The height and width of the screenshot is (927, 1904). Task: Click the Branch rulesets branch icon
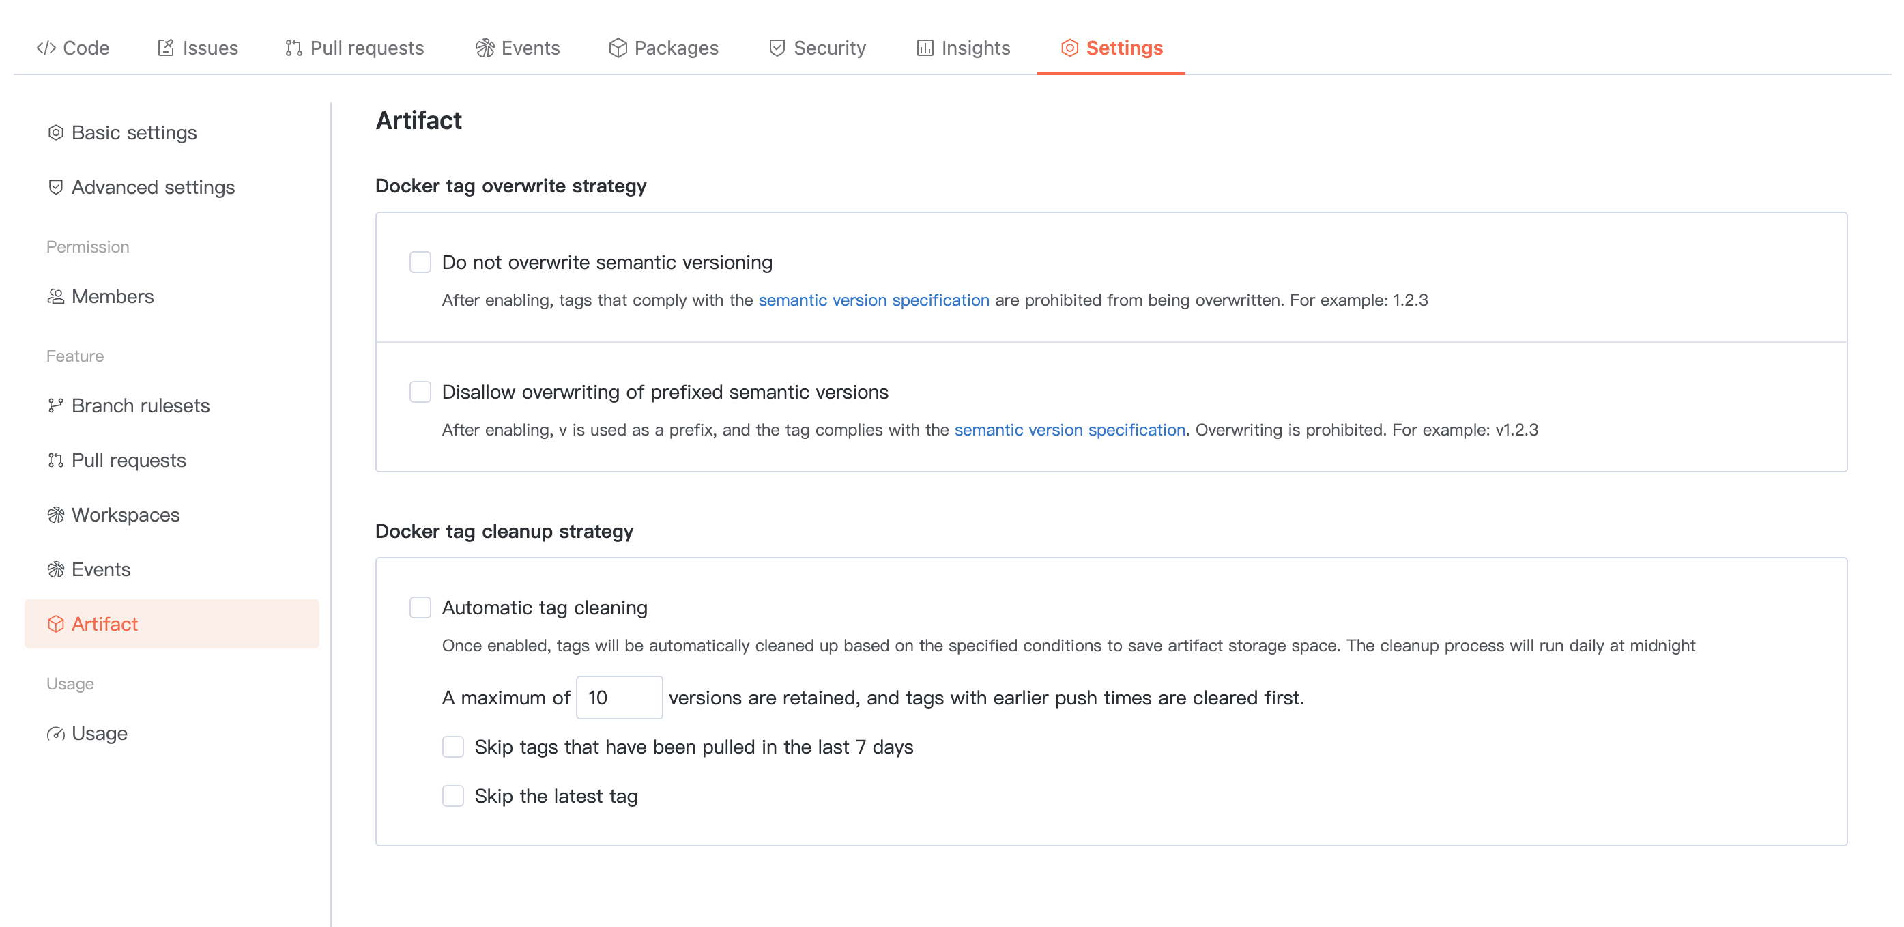coord(55,405)
